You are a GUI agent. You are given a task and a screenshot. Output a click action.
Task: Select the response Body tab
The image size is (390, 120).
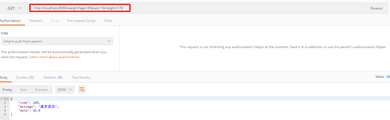coord(4,77)
